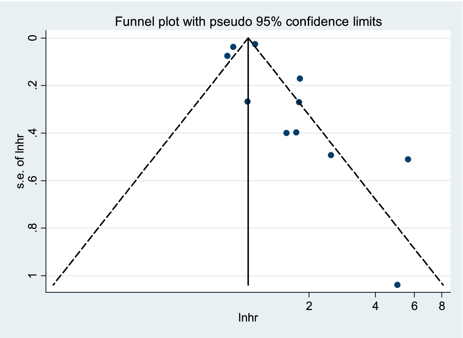Image resolution: width=463 pixels, height=338 pixels.
Task: Click the y-axis tick label .4
Action: (x=33, y=133)
